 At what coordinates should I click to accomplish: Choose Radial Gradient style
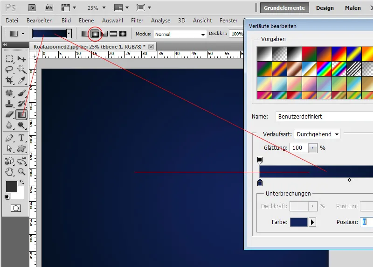click(95, 34)
